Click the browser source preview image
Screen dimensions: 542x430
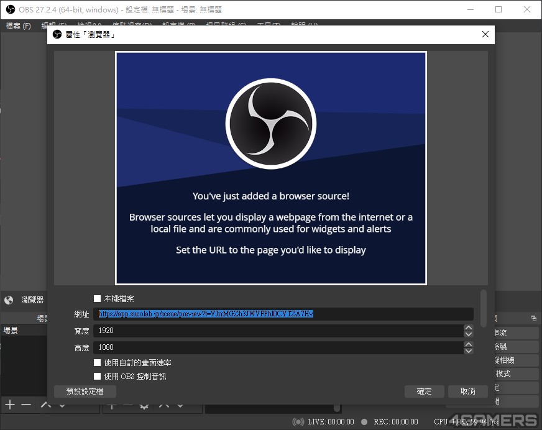point(271,168)
